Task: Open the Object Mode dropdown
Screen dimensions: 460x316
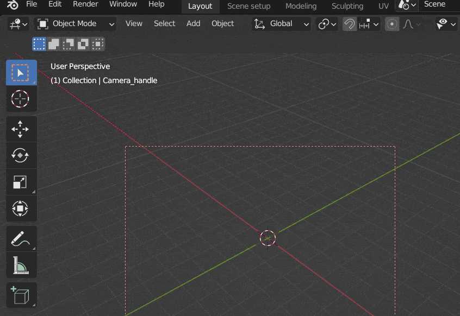Action: 74,24
